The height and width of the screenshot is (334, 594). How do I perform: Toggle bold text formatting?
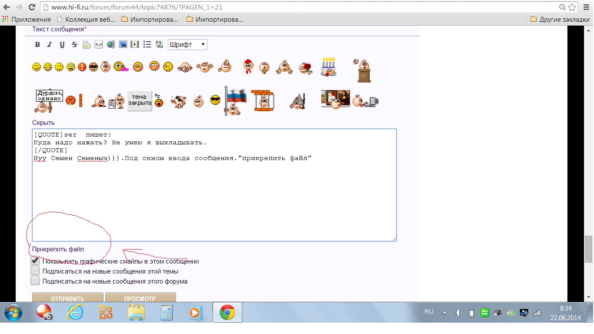tap(37, 44)
